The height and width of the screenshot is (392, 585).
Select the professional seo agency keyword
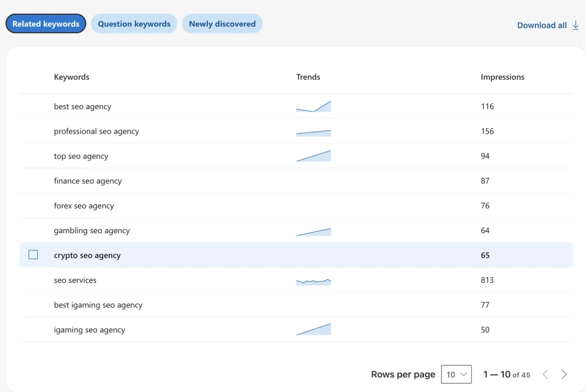96,131
